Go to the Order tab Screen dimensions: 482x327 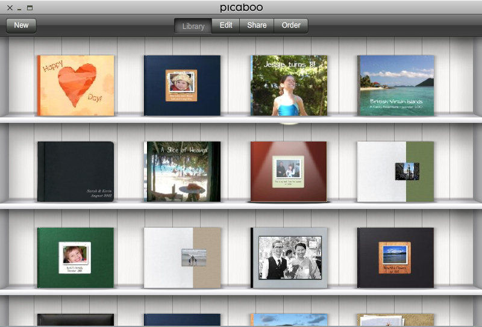coord(291,25)
